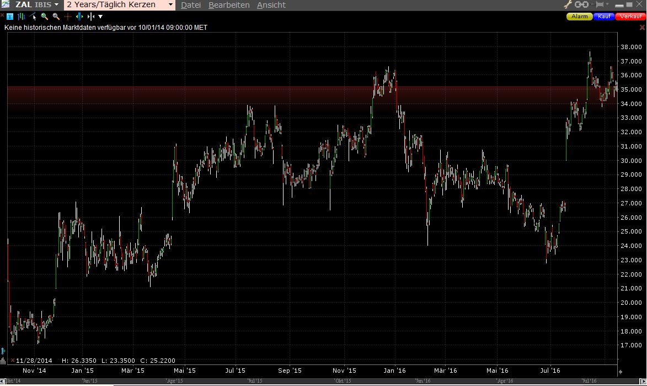Click the 30.000 price axis label
Screen dimensions: 647x386
coord(632,161)
